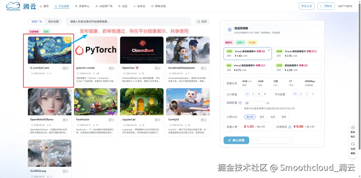
Task: Click the 磁盘配置 GB input field
Action: [254, 103]
